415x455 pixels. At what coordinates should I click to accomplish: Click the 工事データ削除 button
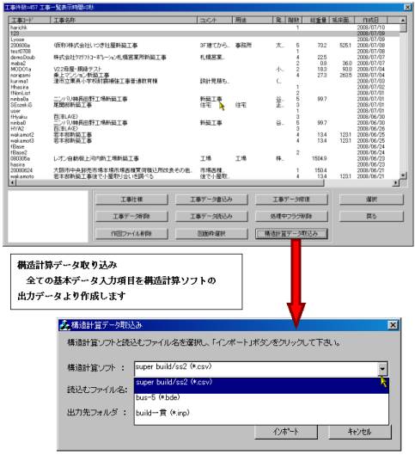click(131, 216)
